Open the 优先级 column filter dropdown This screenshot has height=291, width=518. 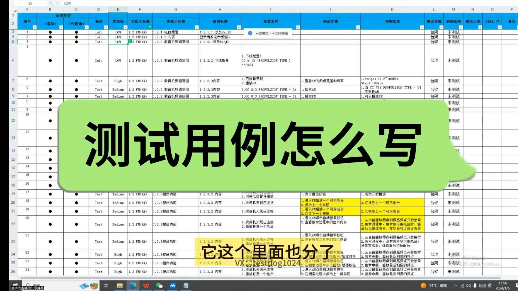tap(125, 27)
